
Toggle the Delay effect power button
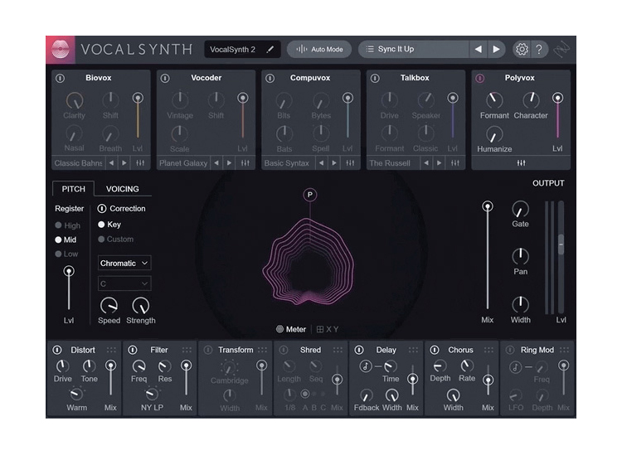[359, 351]
